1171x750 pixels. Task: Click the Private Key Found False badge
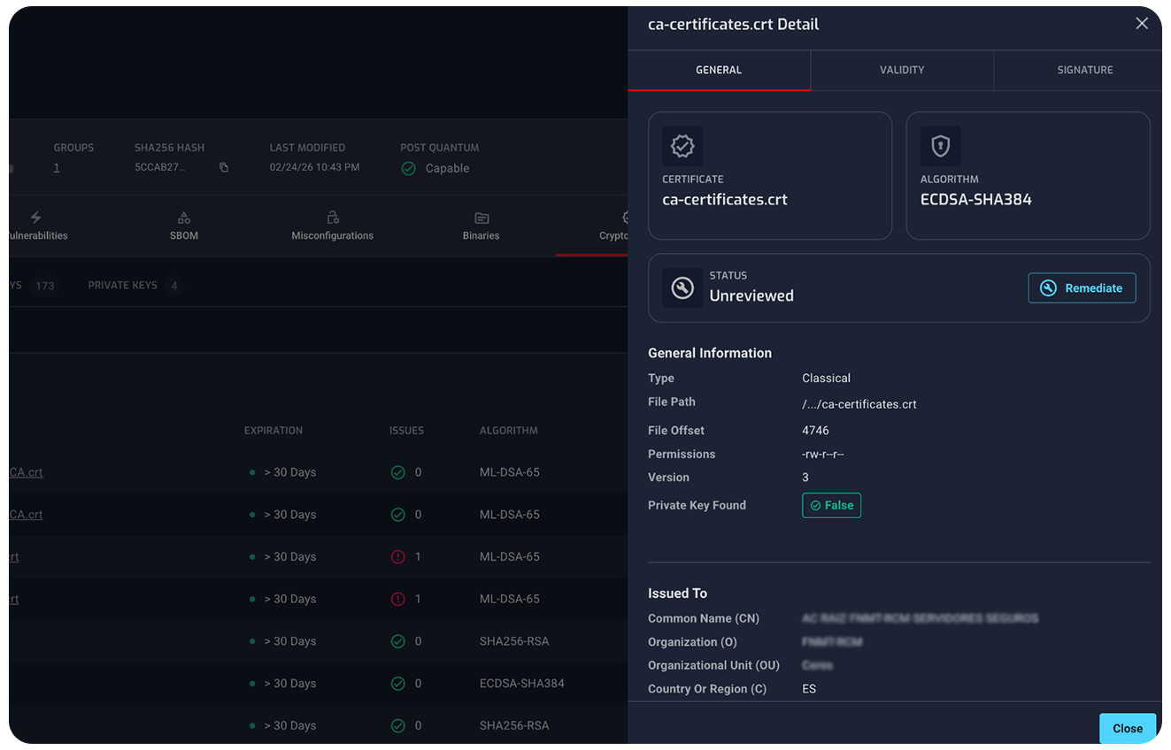[x=831, y=505]
